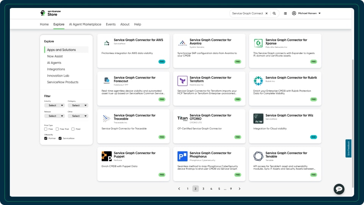Viewport: 364px width, 205px height.
Task: Uncheck the Partner offered-by checkbox
Action: pos(46,138)
